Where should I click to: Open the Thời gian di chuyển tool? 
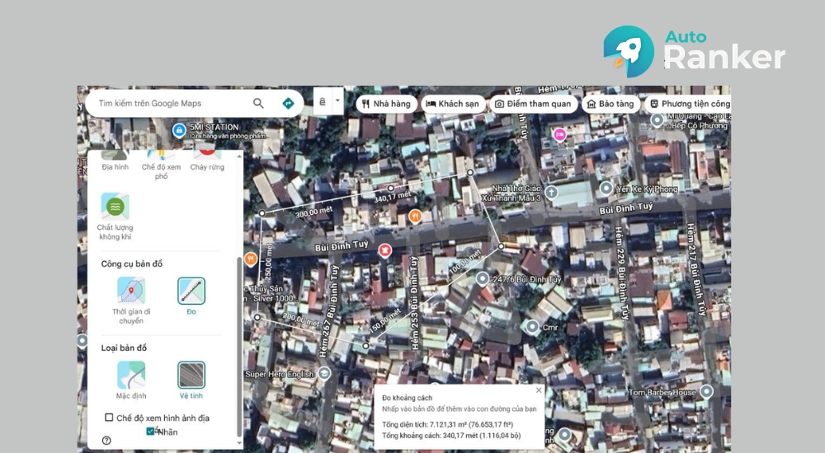click(x=131, y=292)
